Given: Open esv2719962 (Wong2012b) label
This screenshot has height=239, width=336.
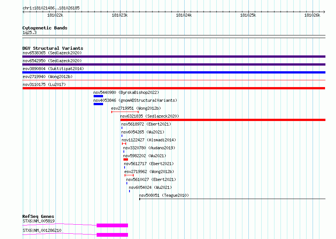Looking at the screenshot, I should coord(149,172).
